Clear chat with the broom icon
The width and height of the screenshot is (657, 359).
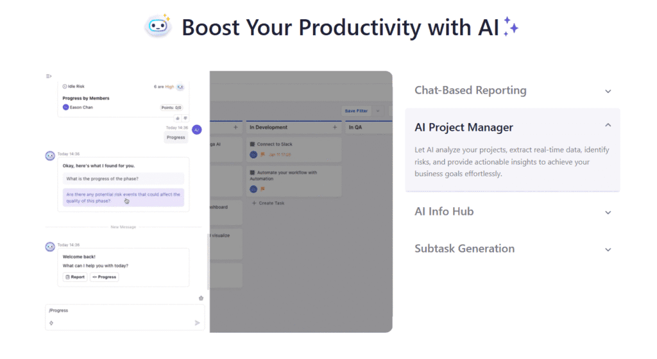click(201, 298)
